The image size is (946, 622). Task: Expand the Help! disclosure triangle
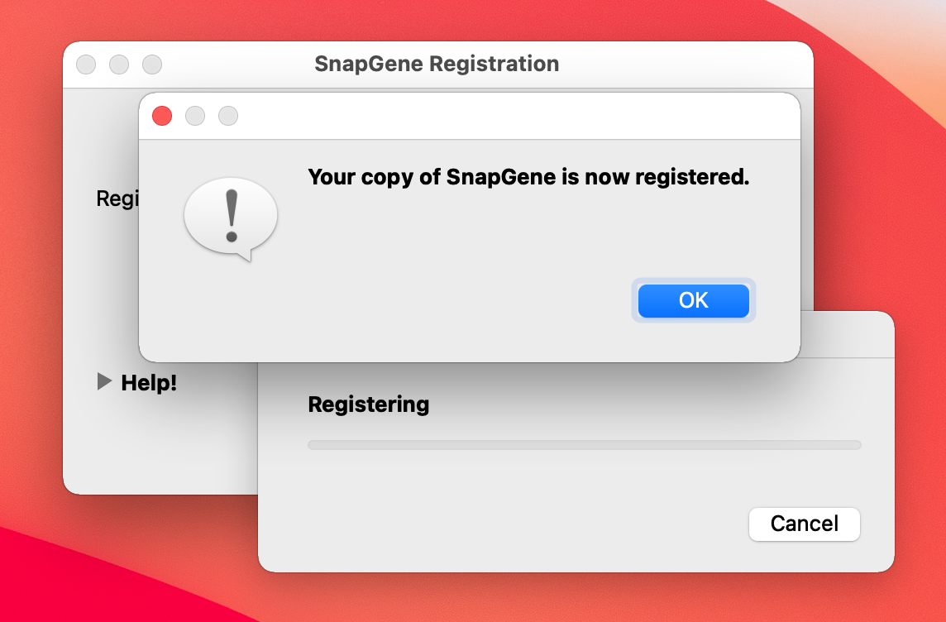[104, 381]
